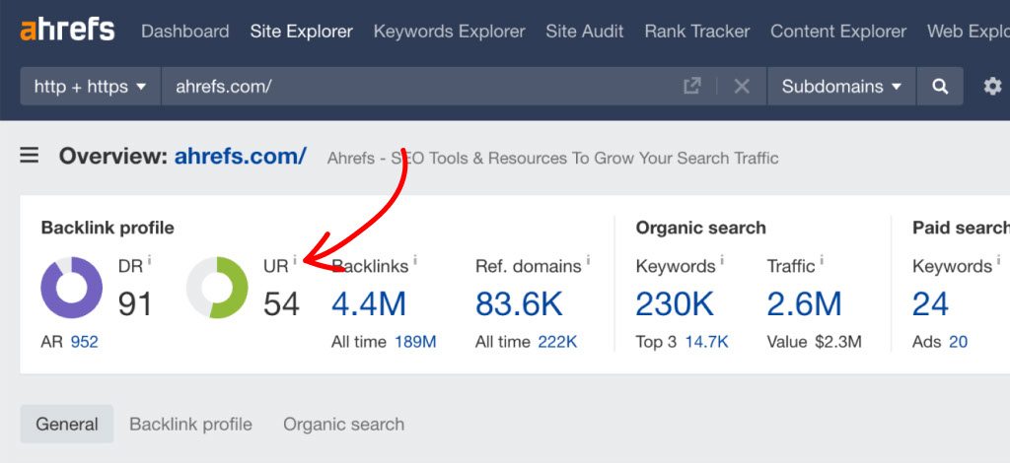Click the AR value 952
Screen dimensions: 1010x463
pos(85,342)
